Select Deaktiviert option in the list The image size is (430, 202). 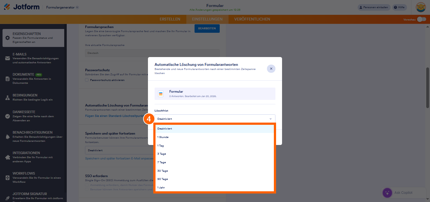pyautogui.click(x=215, y=129)
